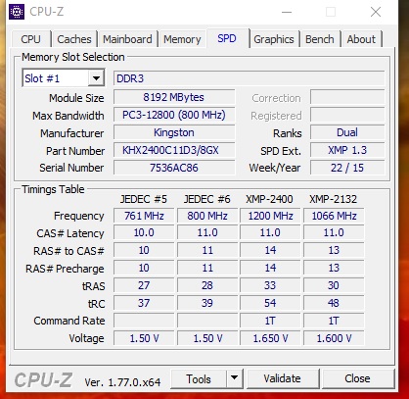Click the CPU-Z application icon in title bar
The width and height of the screenshot is (409, 399).
point(17,12)
